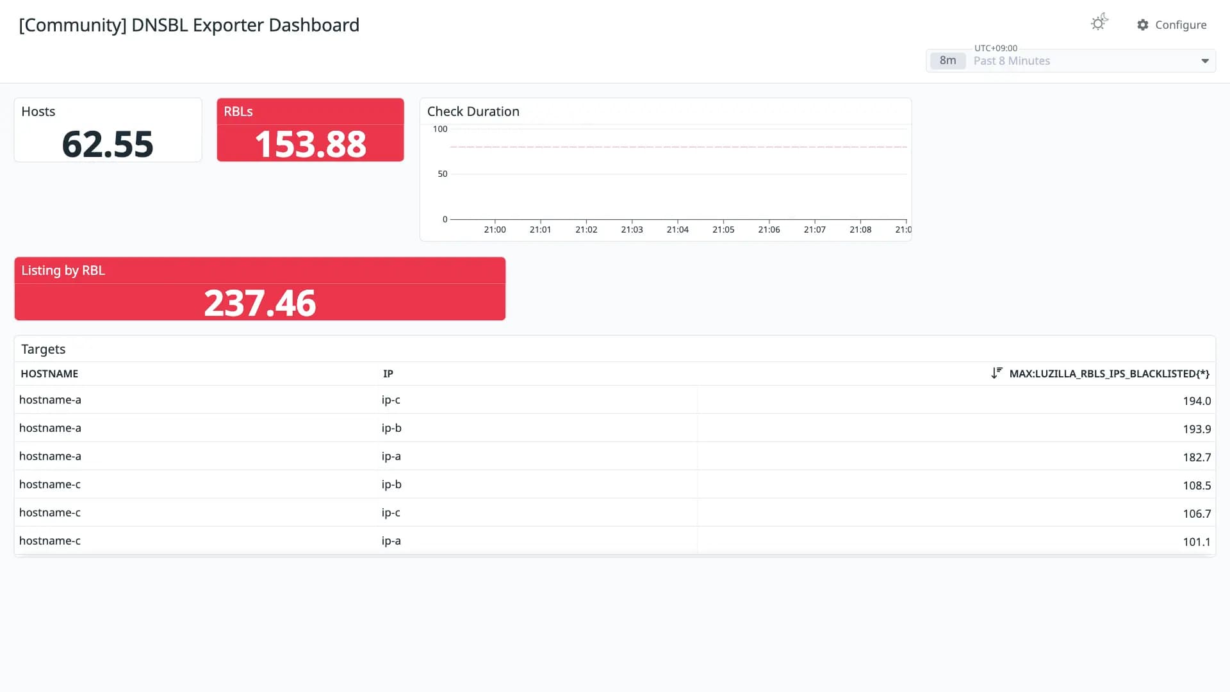Toggle the dark/light theme icon
The image size is (1230, 692).
pyautogui.click(x=1099, y=23)
